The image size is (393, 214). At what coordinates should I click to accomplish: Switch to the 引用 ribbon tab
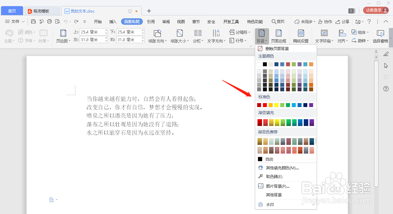[x=151, y=22]
